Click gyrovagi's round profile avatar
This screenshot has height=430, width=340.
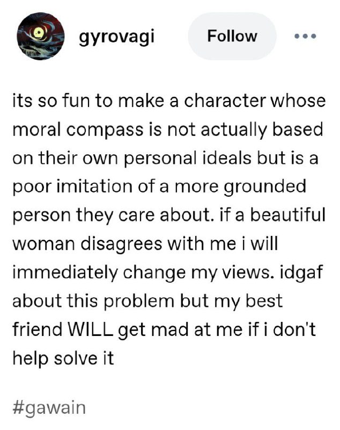coord(40,36)
